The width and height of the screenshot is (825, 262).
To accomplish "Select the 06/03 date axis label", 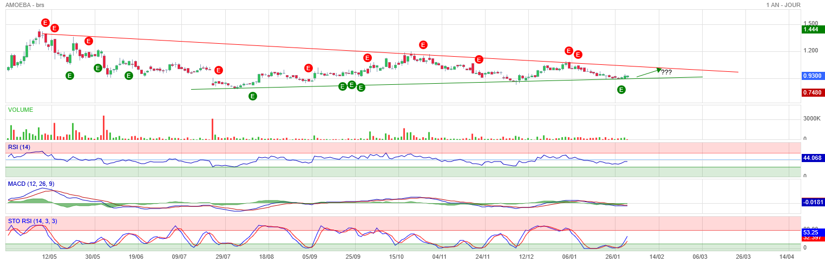I will point(700,257).
